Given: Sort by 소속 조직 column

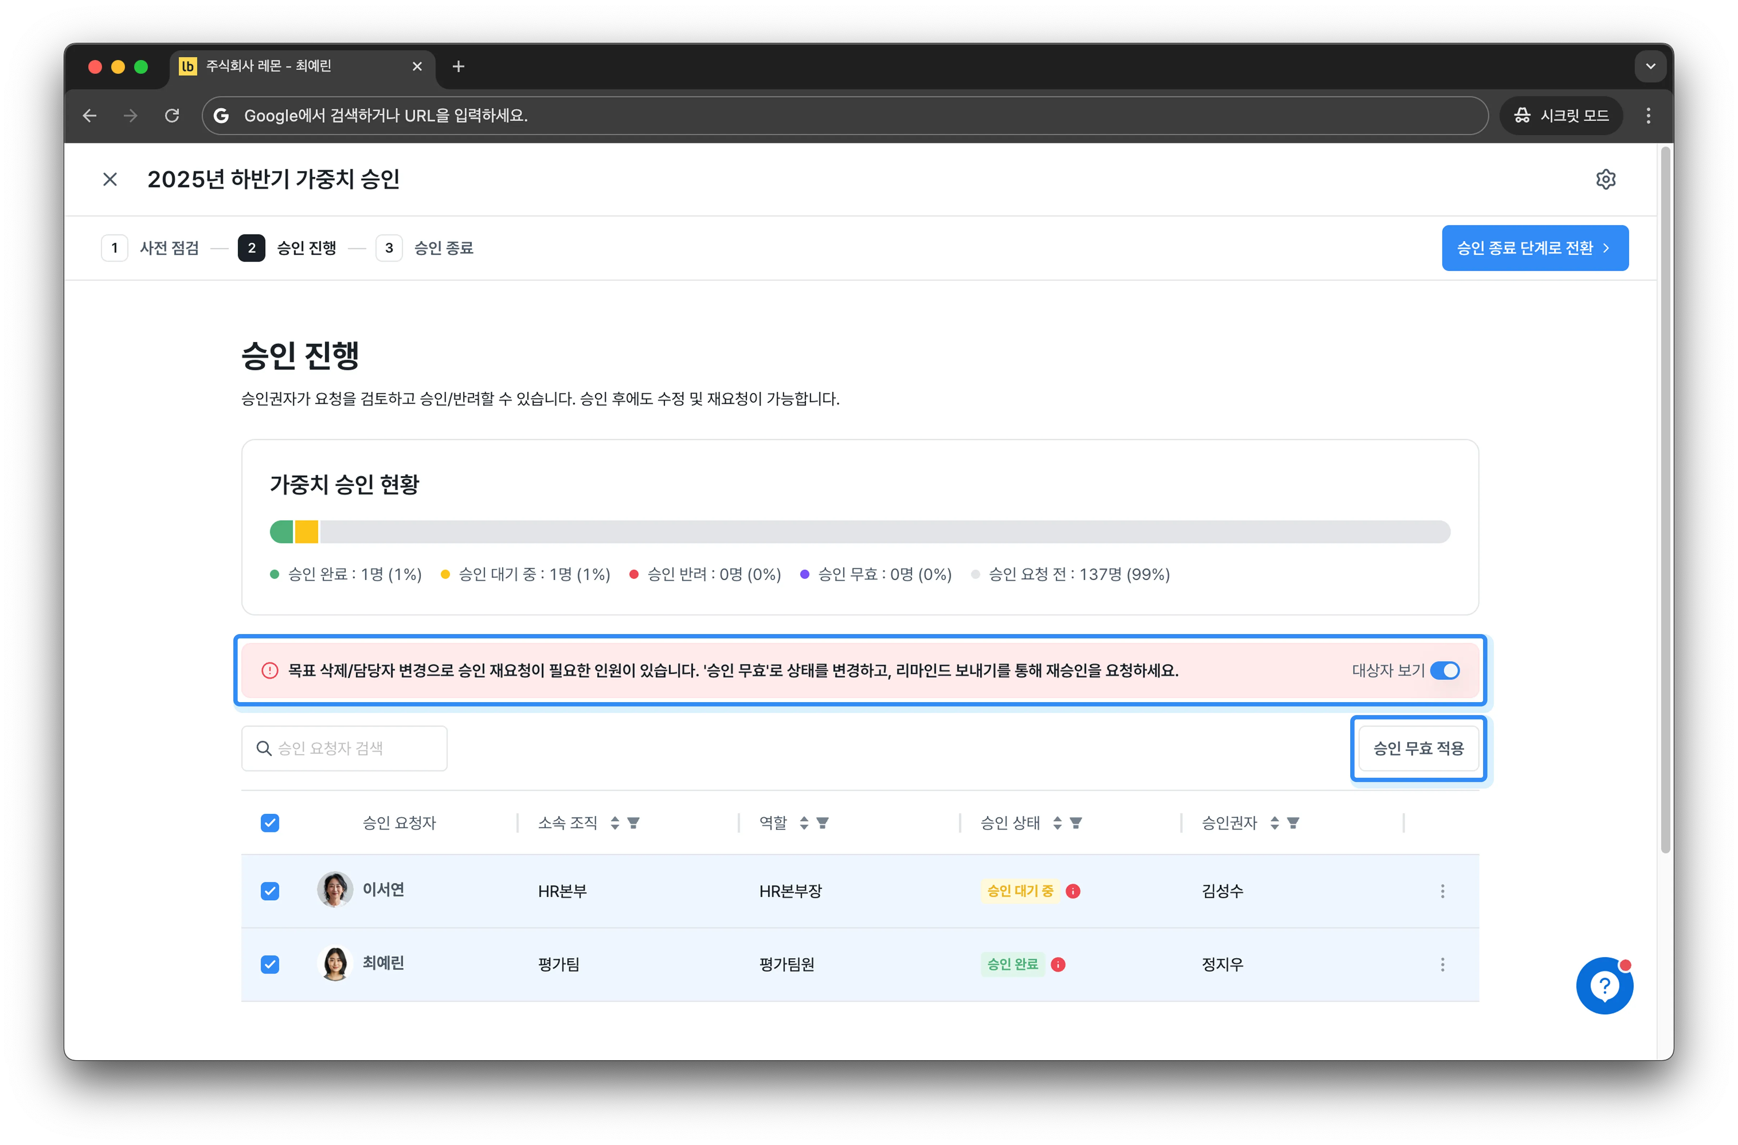Looking at the screenshot, I should point(615,823).
